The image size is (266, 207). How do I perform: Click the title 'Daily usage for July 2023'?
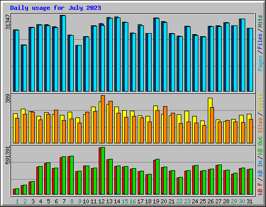pyautogui.click(x=56, y=8)
